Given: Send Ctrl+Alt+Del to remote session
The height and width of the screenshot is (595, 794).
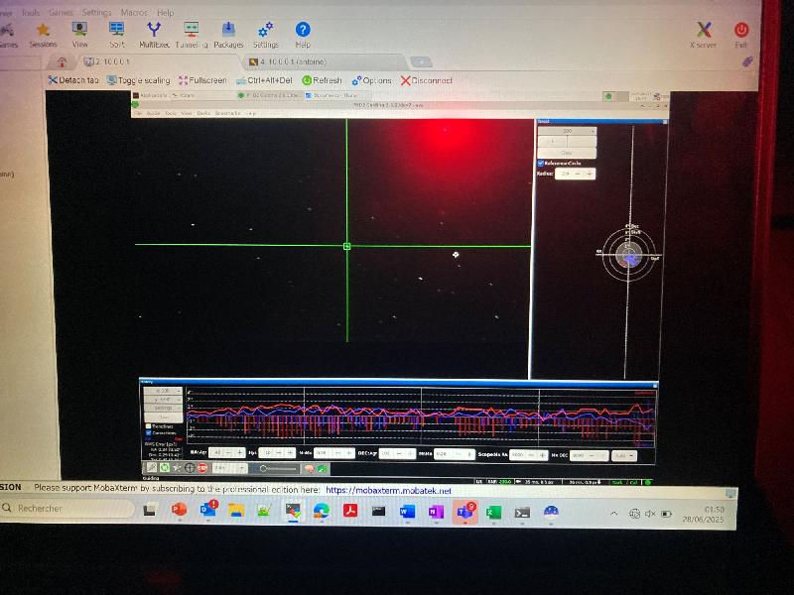Looking at the screenshot, I should [264, 80].
